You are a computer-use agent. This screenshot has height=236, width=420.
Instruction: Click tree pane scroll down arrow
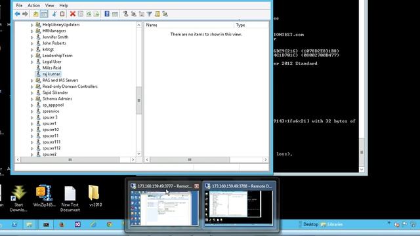138,153
